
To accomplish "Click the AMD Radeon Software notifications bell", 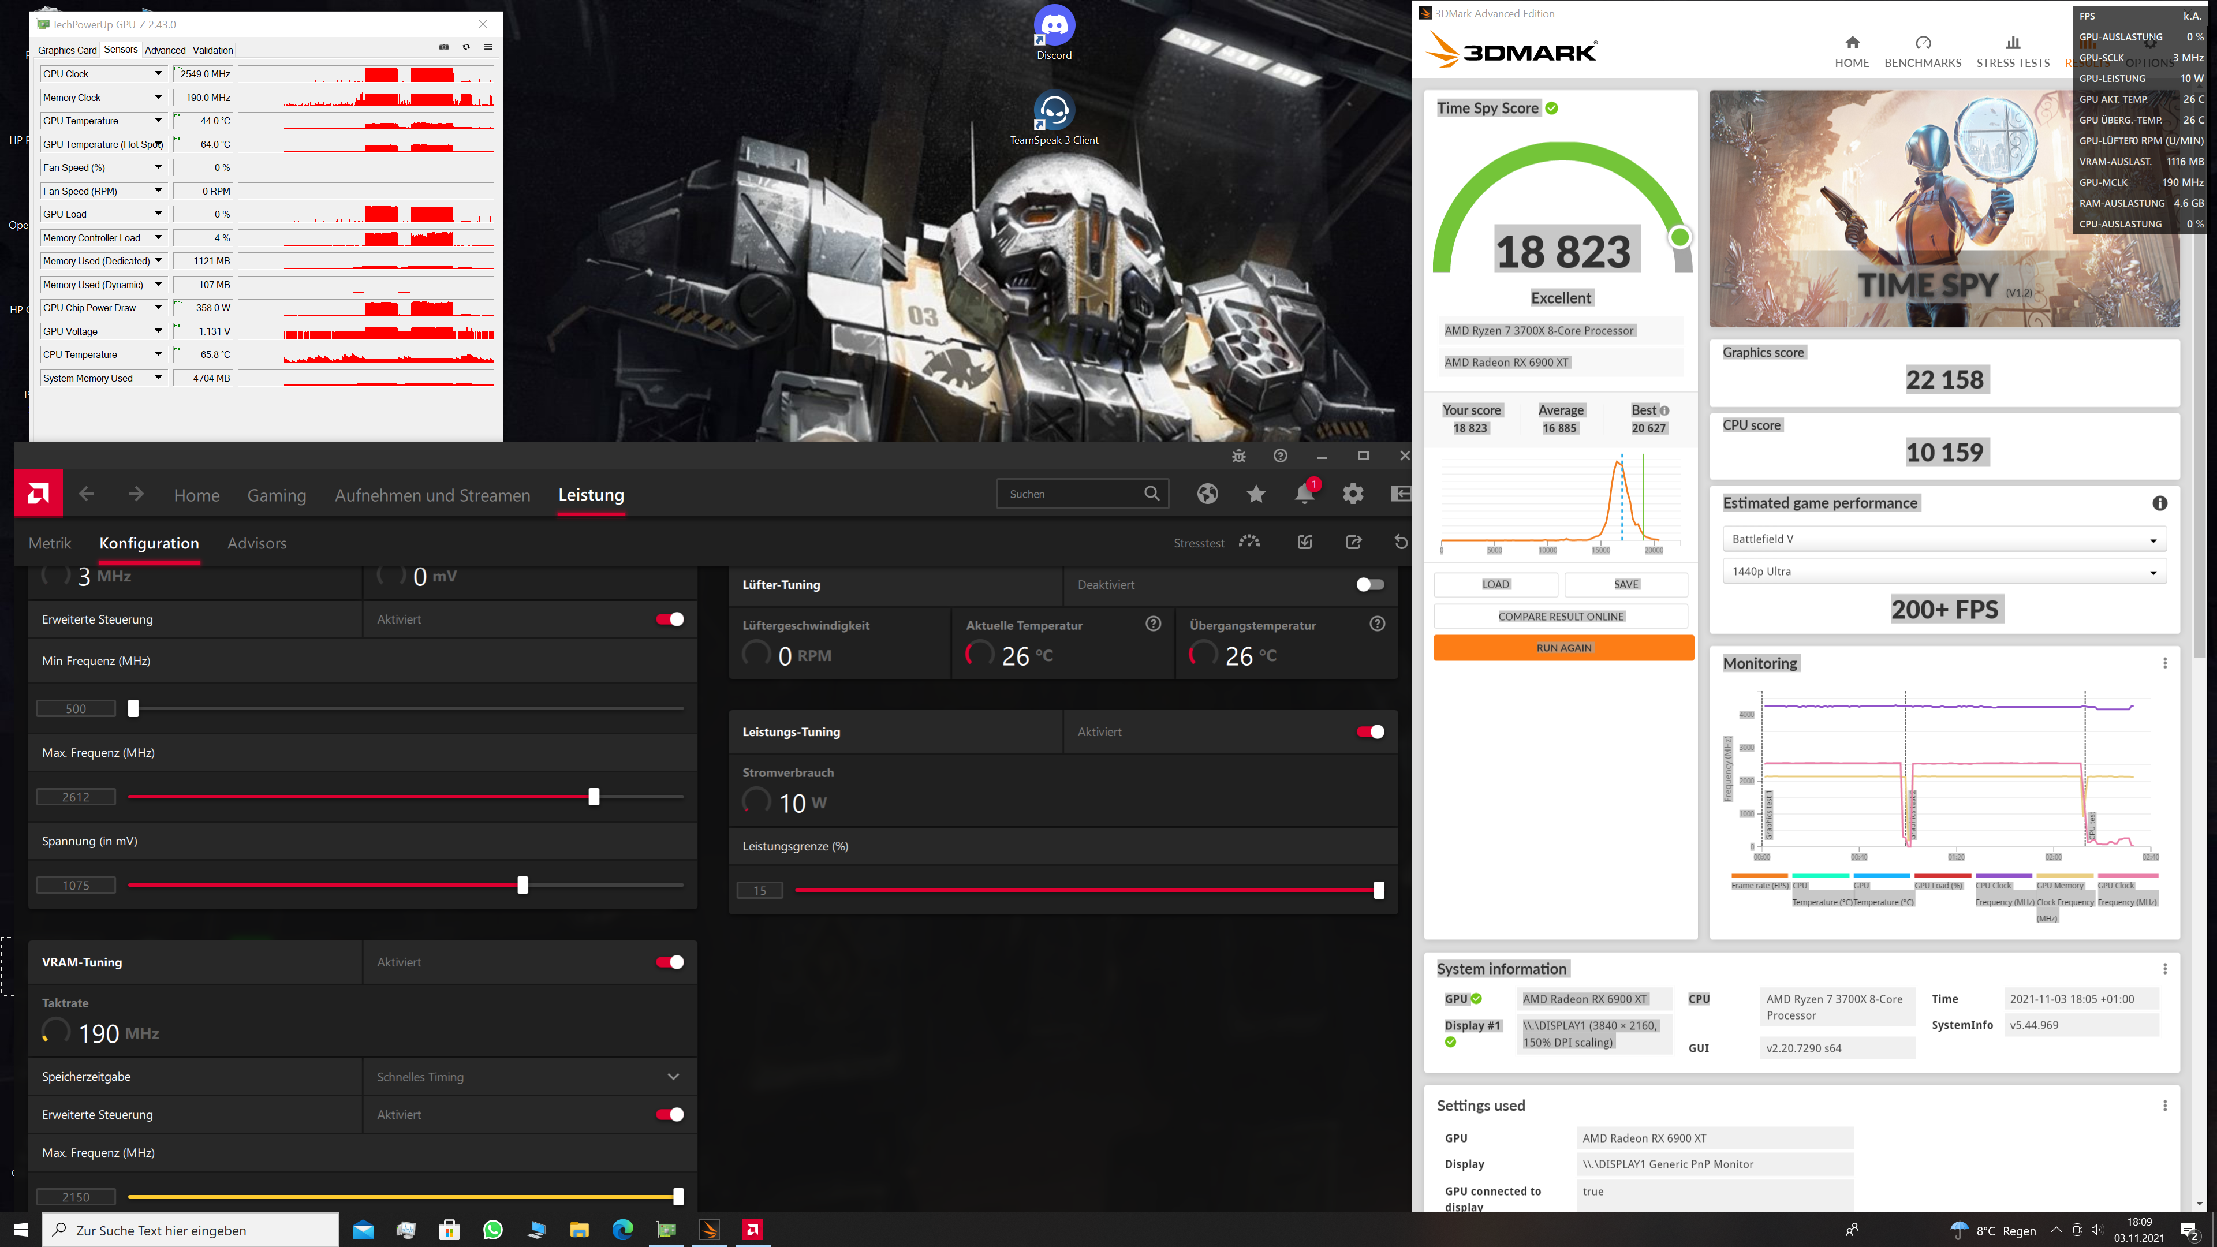I will (1304, 494).
